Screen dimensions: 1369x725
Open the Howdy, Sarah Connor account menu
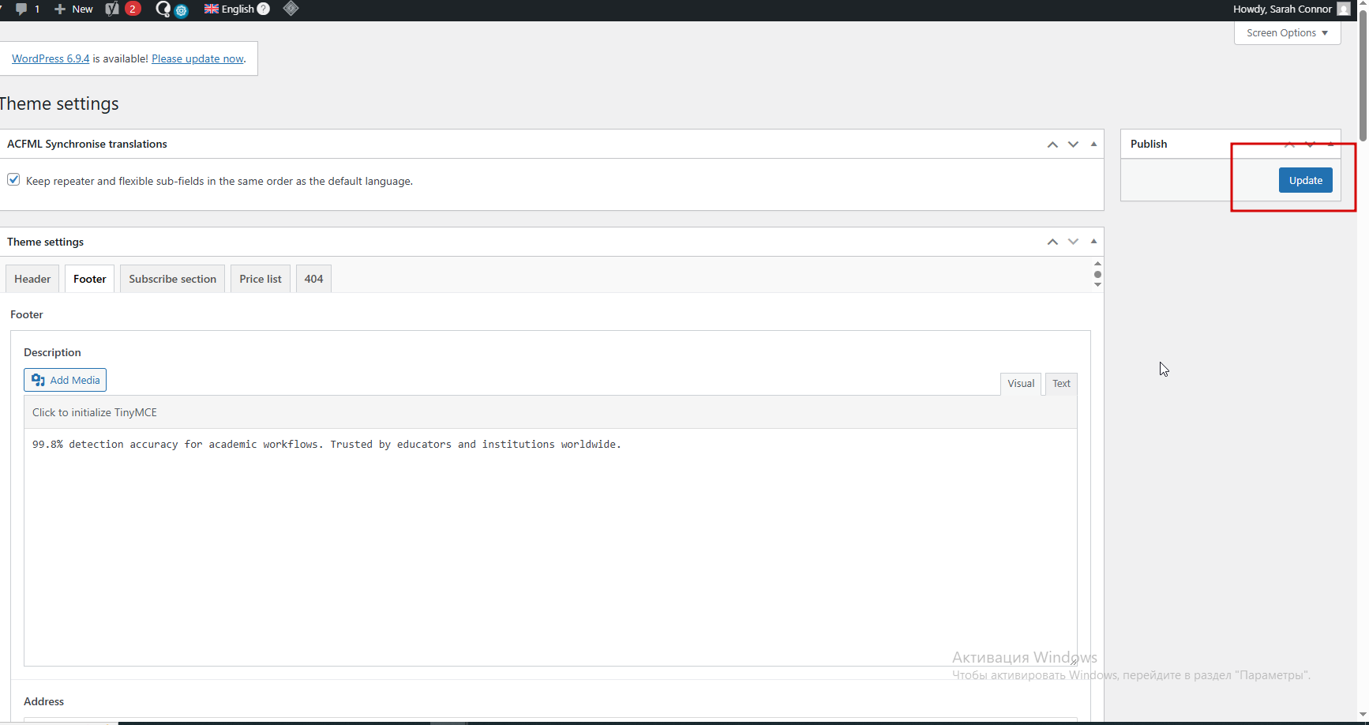pos(1292,9)
